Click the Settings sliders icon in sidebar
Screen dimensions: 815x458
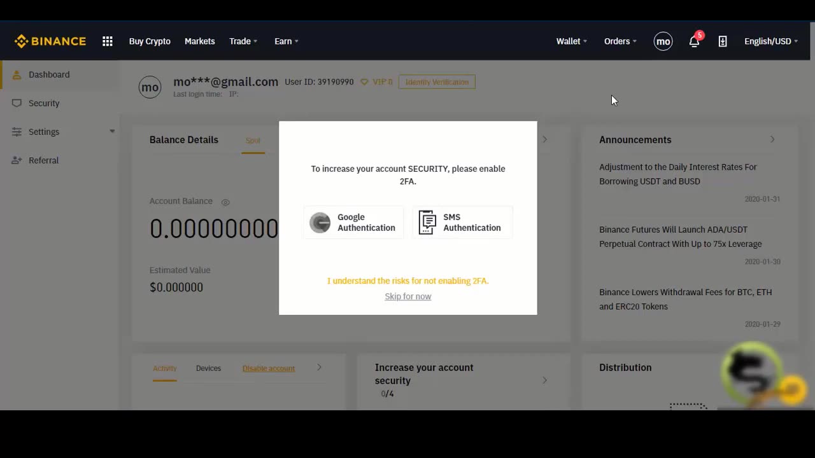tap(17, 132)
